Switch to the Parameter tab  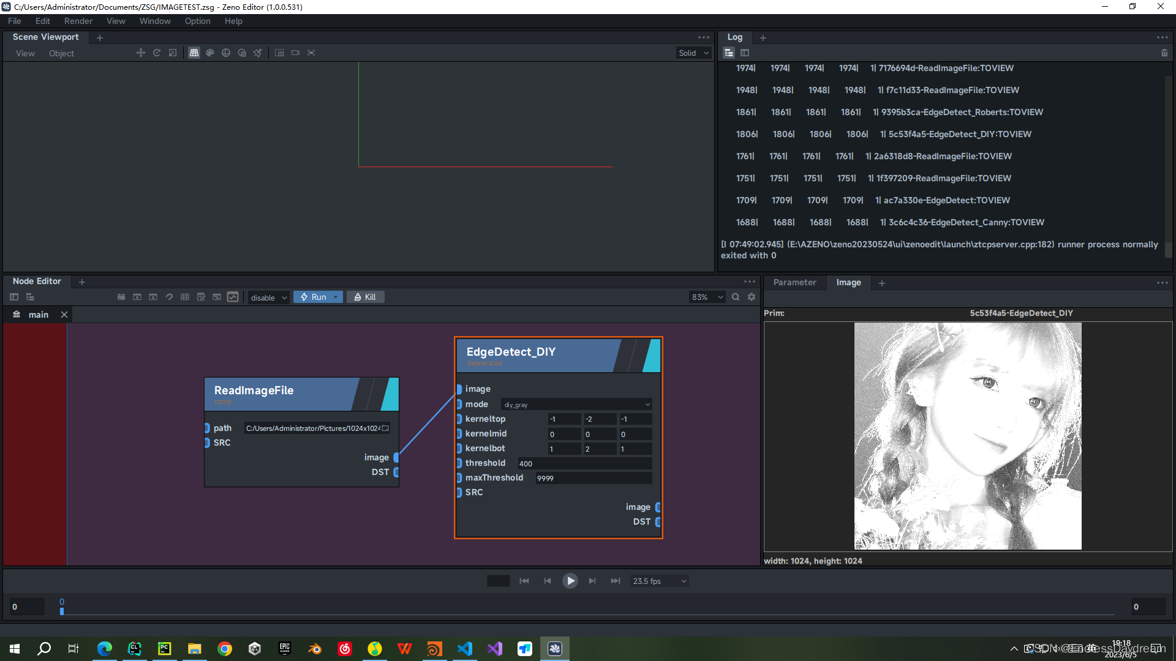tap(794, 282)
